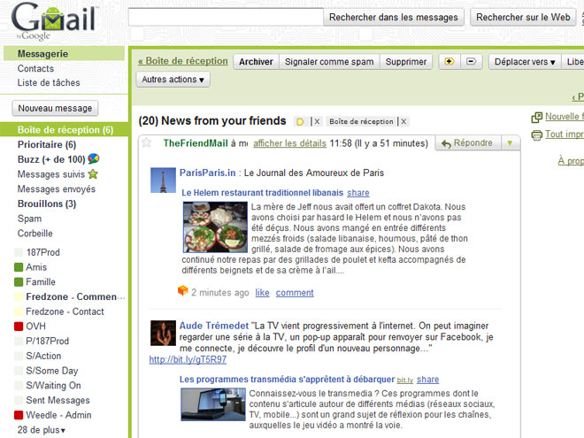
Task: Mark message as important with plus icon
Action: (x=450, y=61)
